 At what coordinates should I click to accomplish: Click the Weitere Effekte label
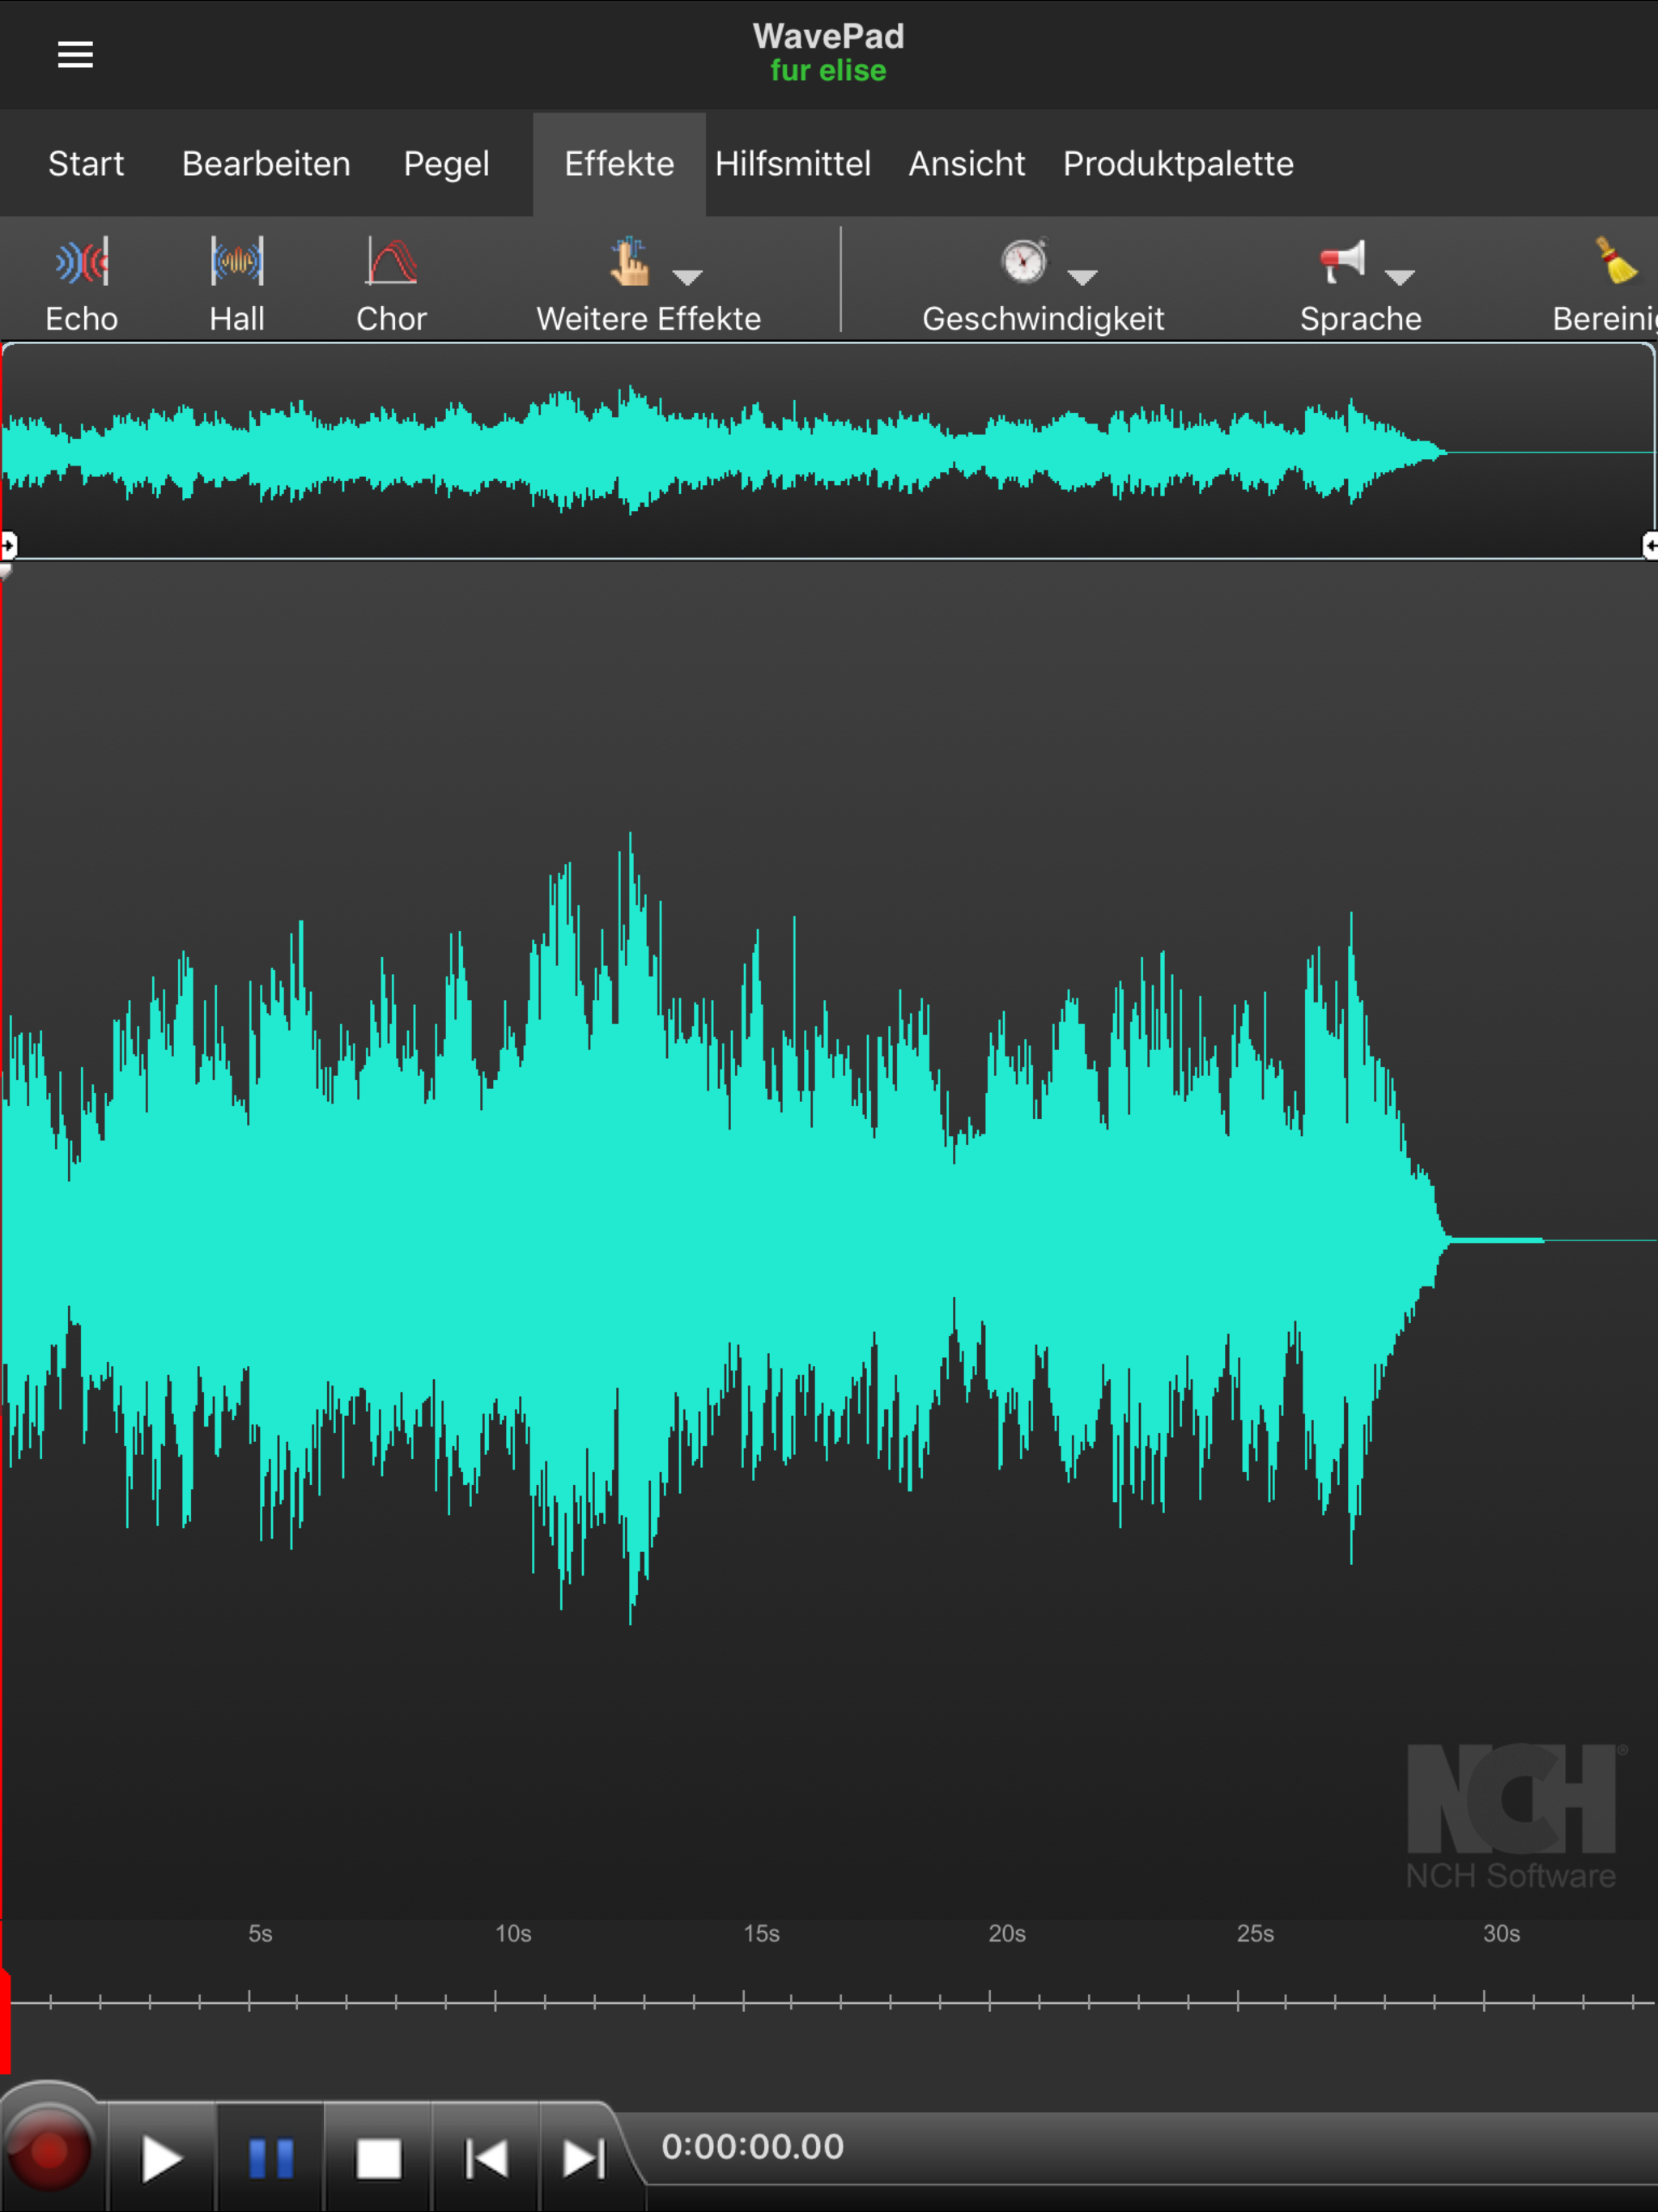pos(649,318)
